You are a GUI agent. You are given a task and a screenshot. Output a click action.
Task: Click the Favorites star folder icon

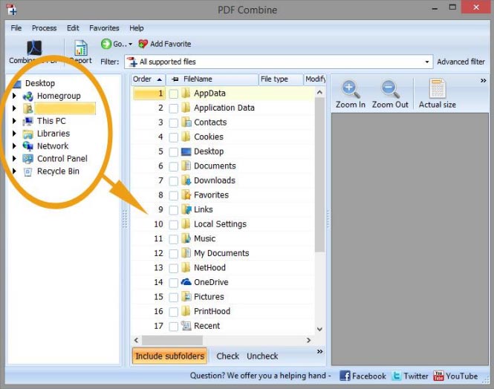coord(186,194)
